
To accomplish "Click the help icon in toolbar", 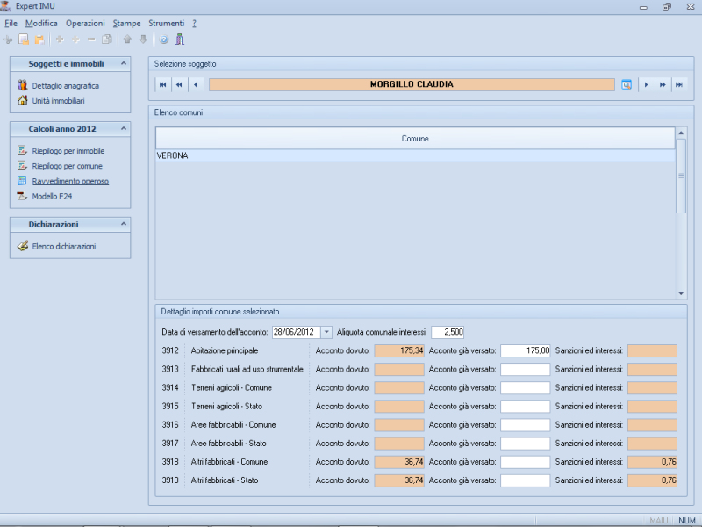I will (x=163, y=40).
